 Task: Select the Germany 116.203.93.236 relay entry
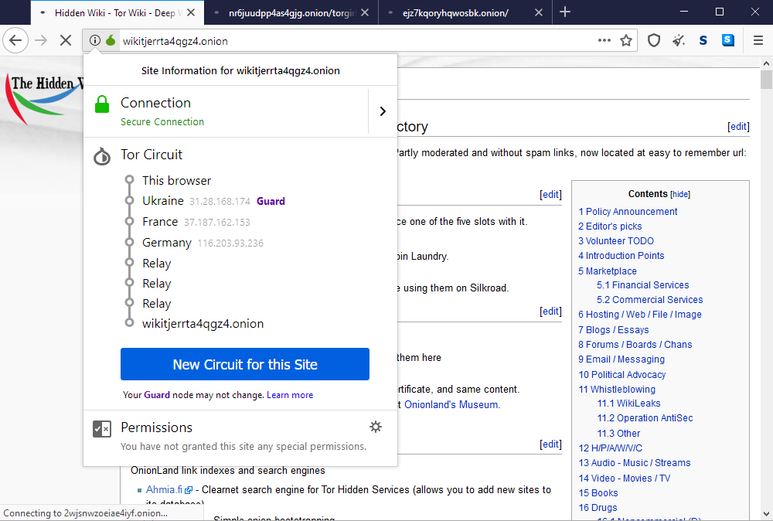click(x=203, y=243)
